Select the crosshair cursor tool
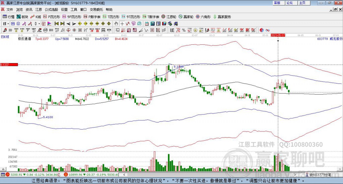This screenshot has height=184, width=343. pos(122,24)
